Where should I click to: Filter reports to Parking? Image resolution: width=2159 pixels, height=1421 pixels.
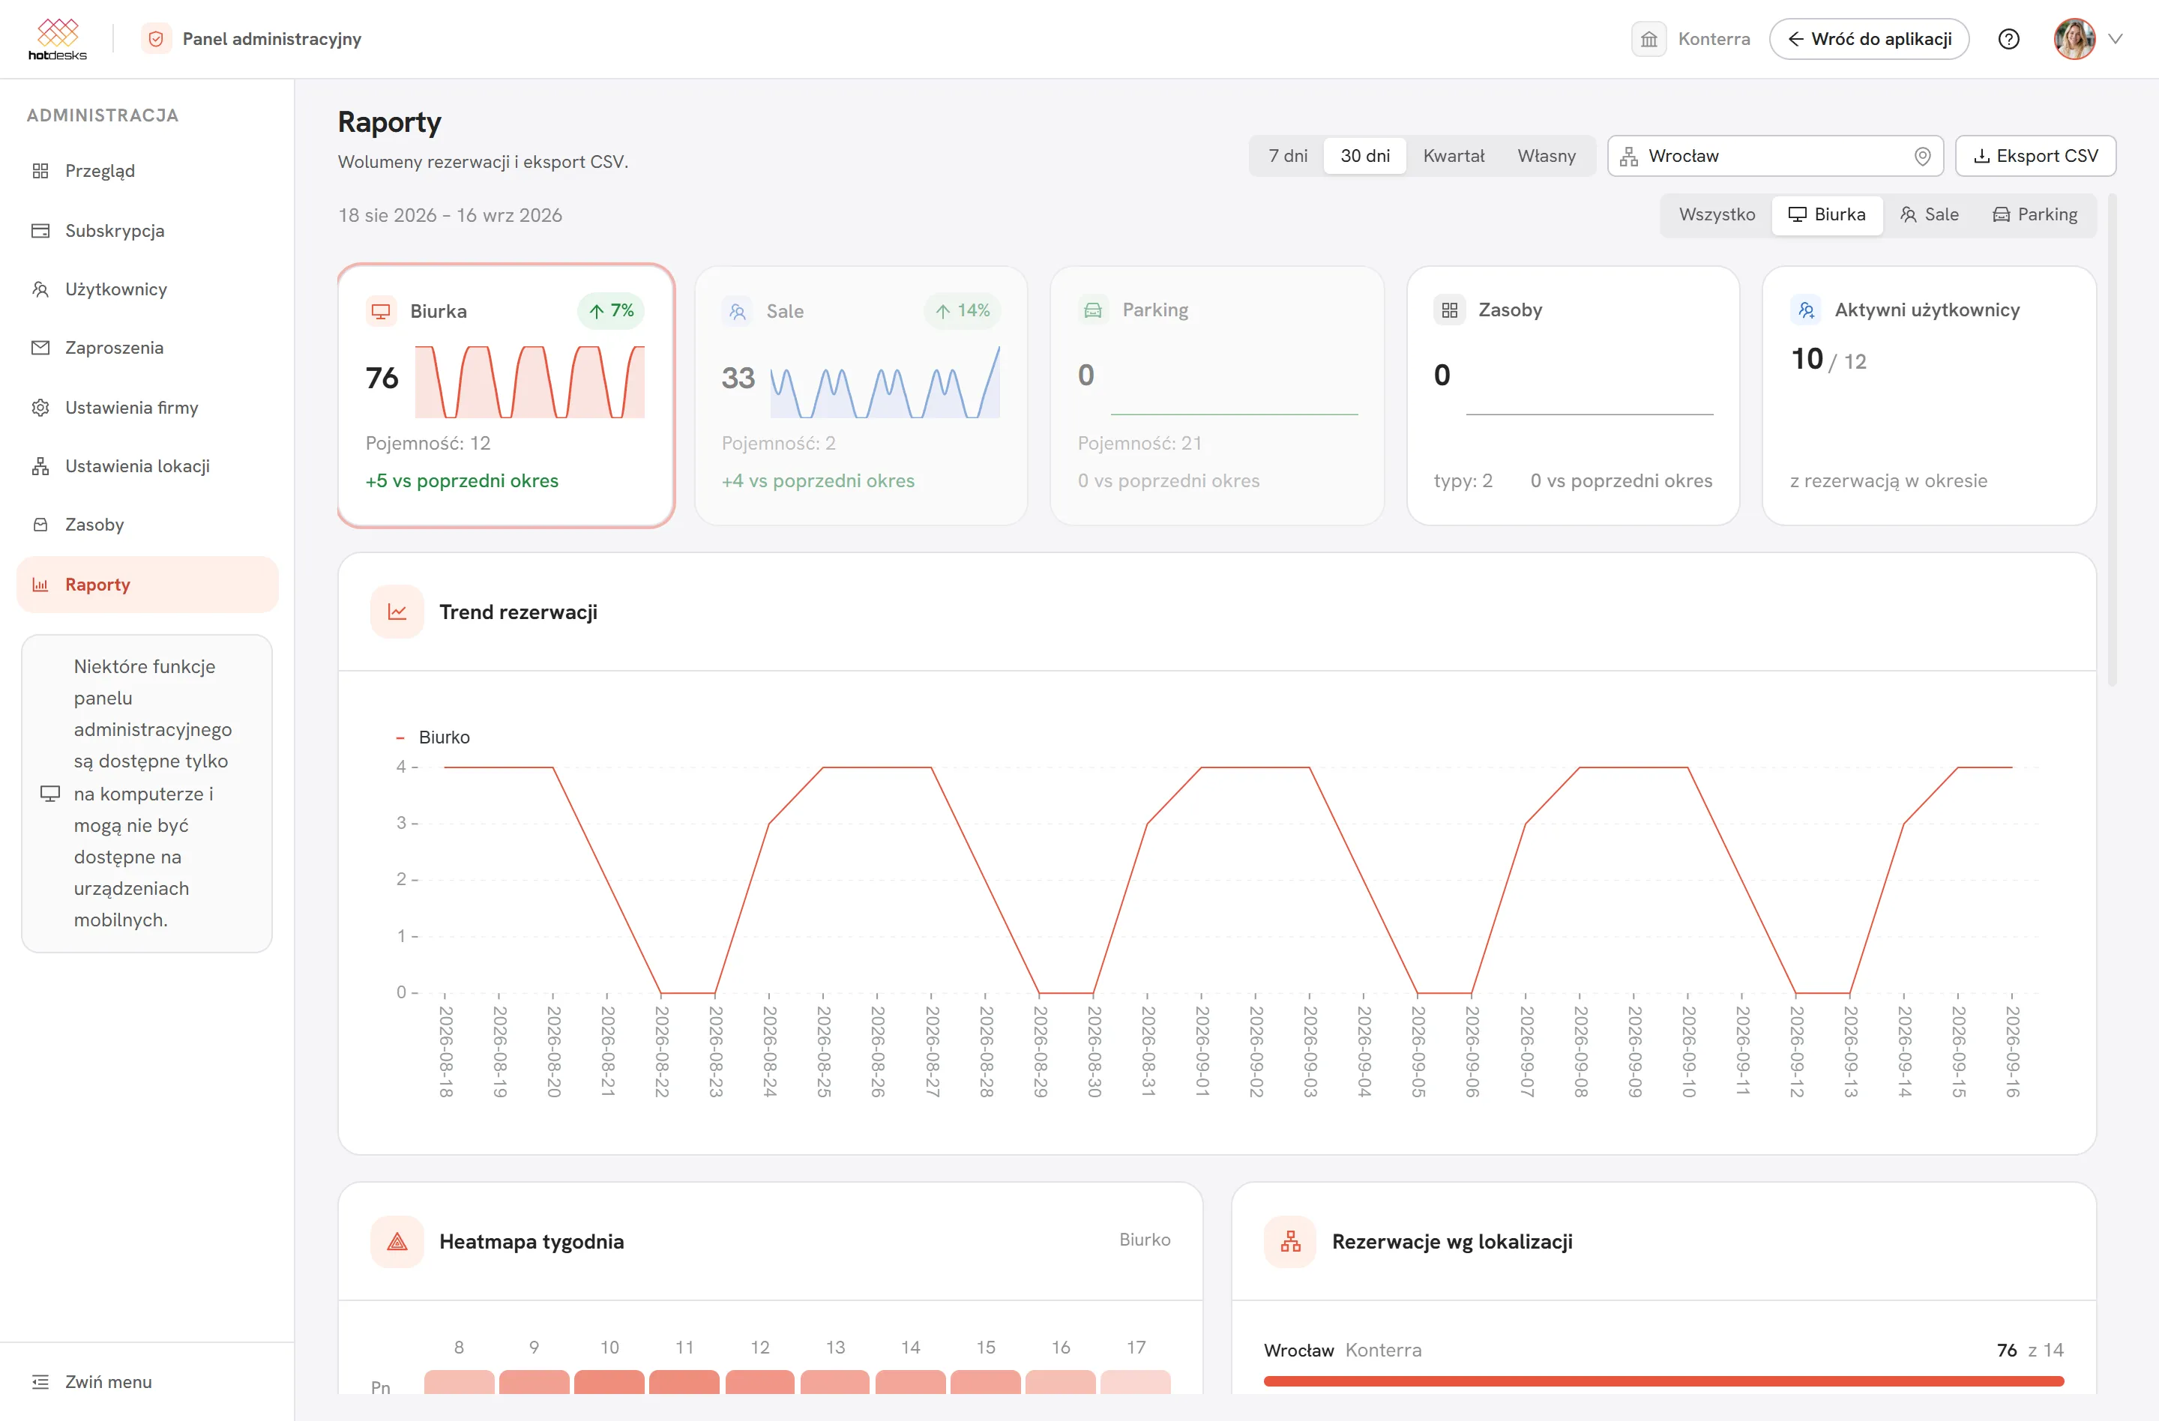point(2034,215)
